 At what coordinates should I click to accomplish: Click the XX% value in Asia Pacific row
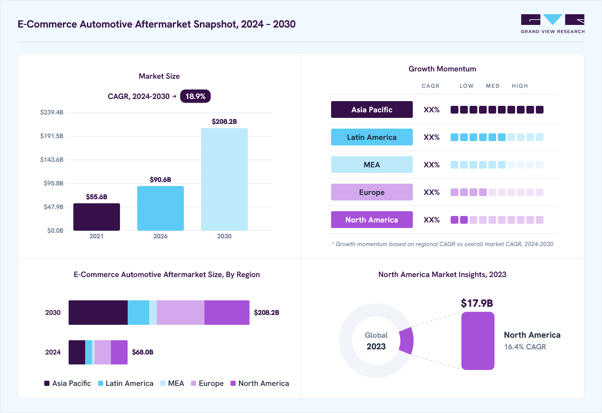click(432, 110)
